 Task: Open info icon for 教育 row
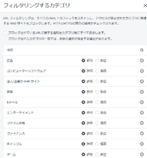142,92
